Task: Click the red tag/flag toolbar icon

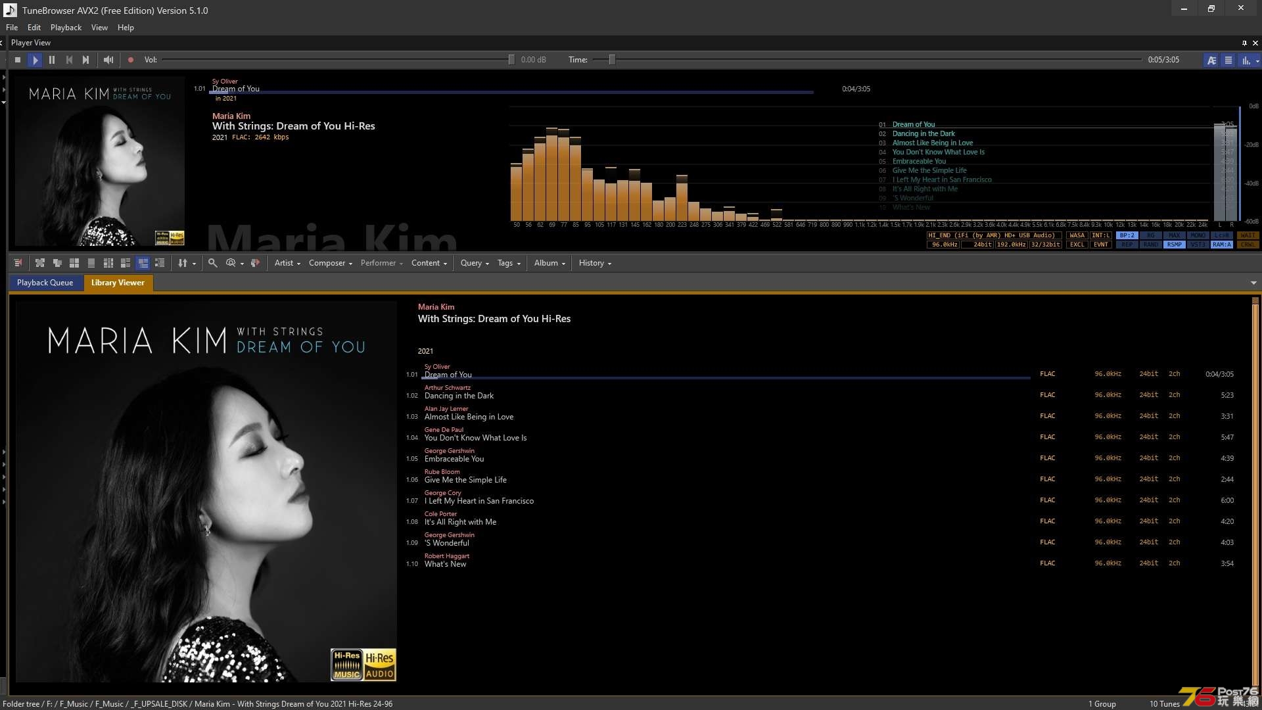Action: (x=255, y=263)
